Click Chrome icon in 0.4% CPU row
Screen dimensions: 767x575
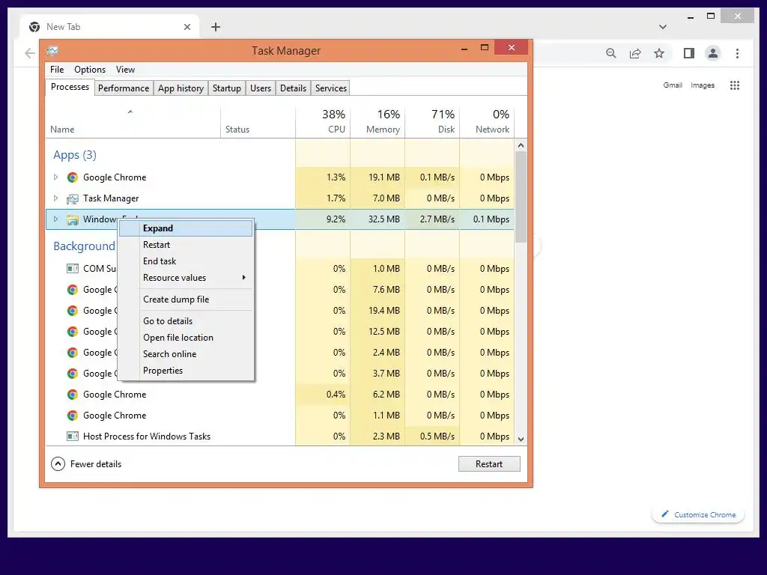click(x=73, y=395)
